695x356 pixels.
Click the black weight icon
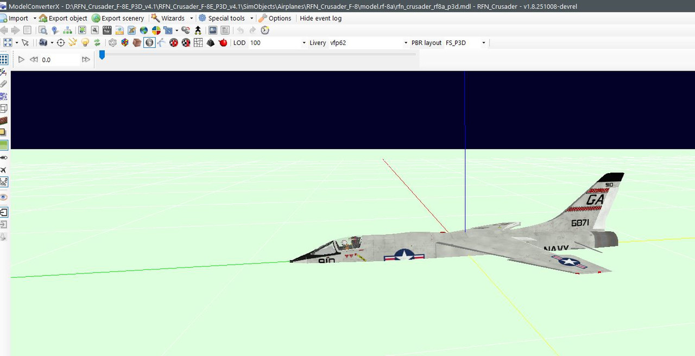coord(211,43)
